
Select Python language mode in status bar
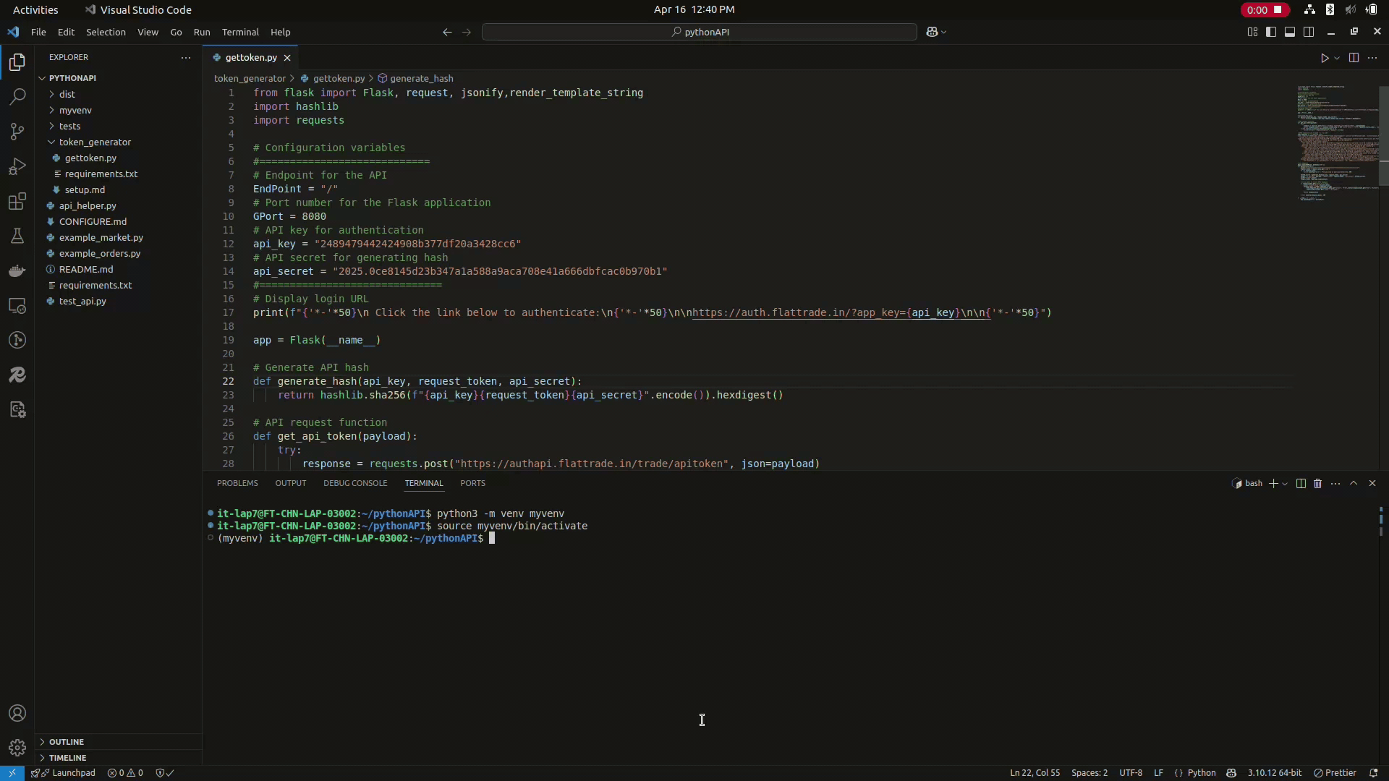tap(1202, 773)
